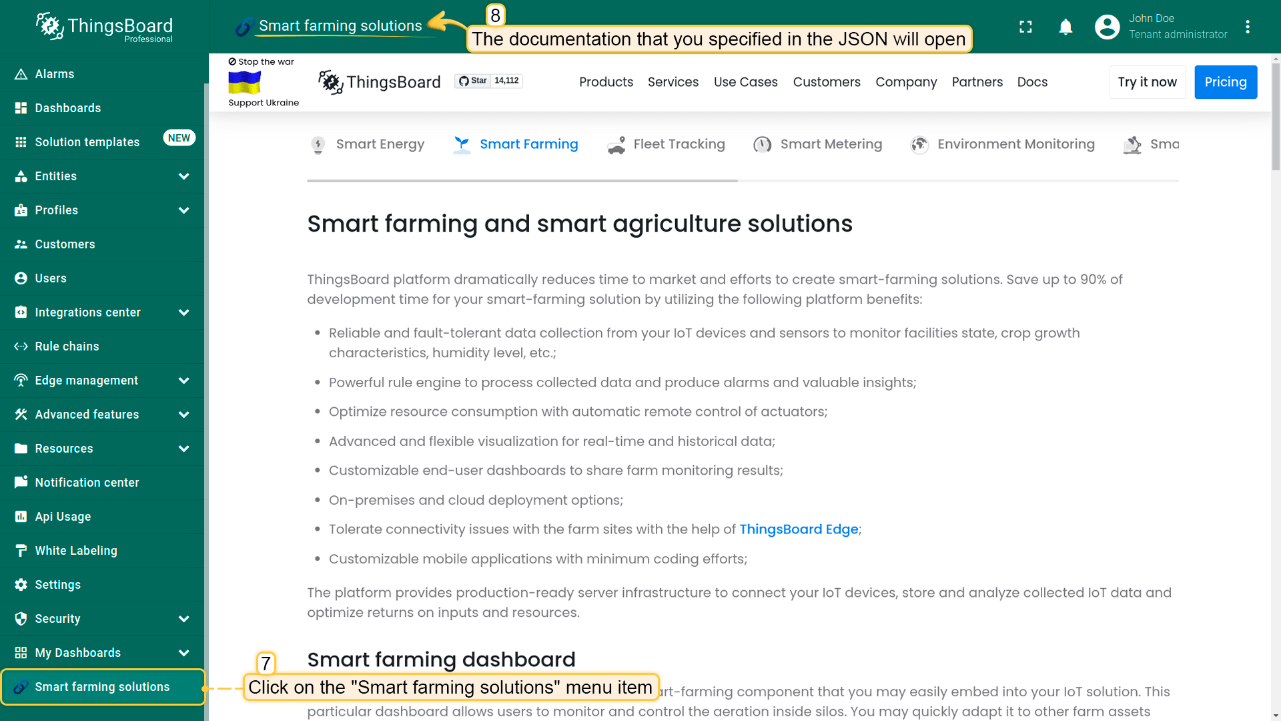Click the My Dashboards grid icon
Screen dimensions: 1281x721
21,653
